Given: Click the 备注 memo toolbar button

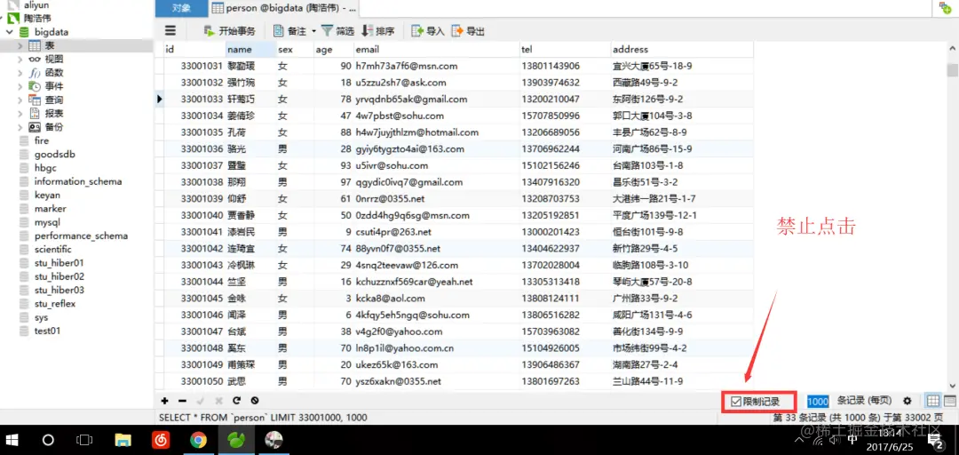Looking at the screenshot, I should pyautogui.click(x=289, y=31).
